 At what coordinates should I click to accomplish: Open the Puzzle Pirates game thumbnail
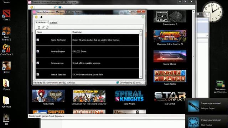(x=170, y=76)
